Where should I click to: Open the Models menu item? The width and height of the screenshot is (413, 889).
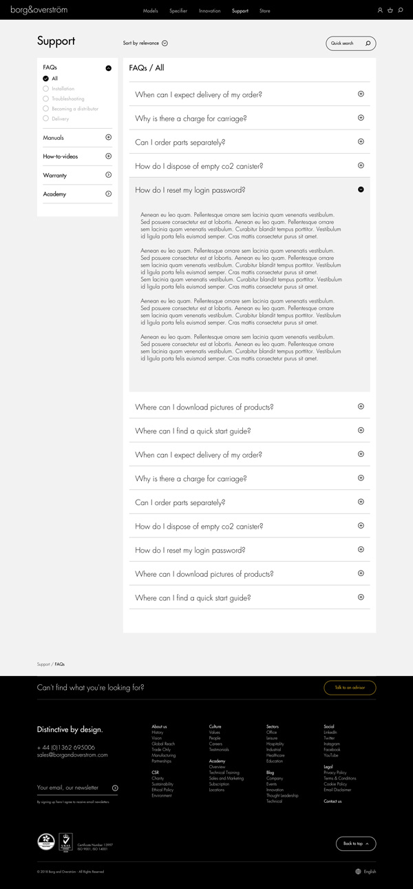[x=150, y=11]
